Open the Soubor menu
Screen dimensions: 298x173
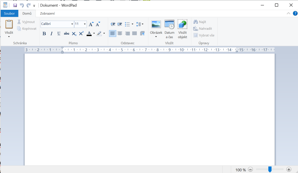pyautogui.click(x=9, y=14)
